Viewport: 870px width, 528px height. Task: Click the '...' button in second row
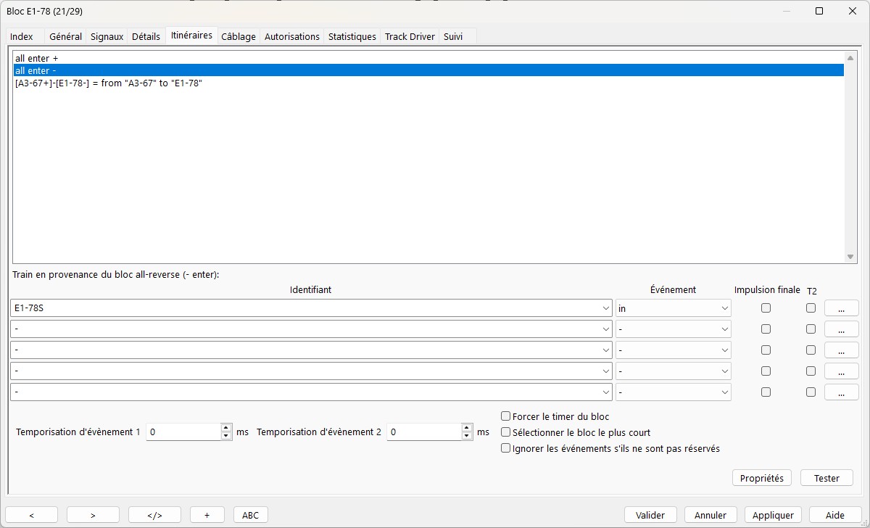pos(841,329)
